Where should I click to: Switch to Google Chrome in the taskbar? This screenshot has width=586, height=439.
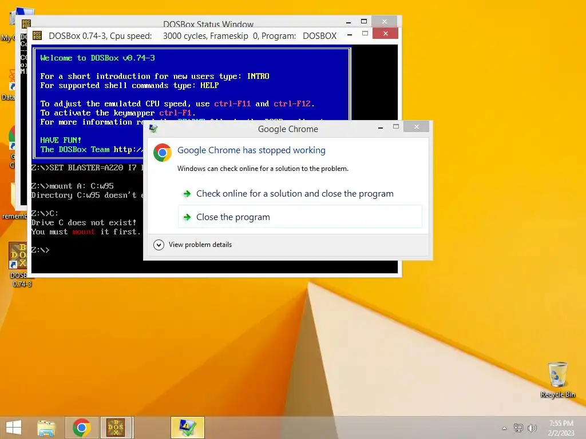[x=82, y=428]
